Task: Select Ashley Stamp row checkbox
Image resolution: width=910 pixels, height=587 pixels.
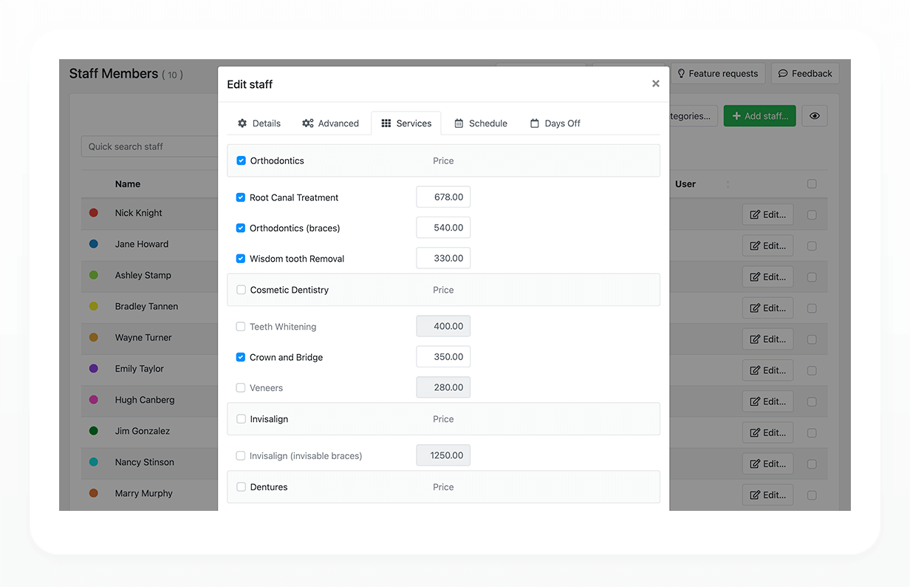Action: coord(812,277)
